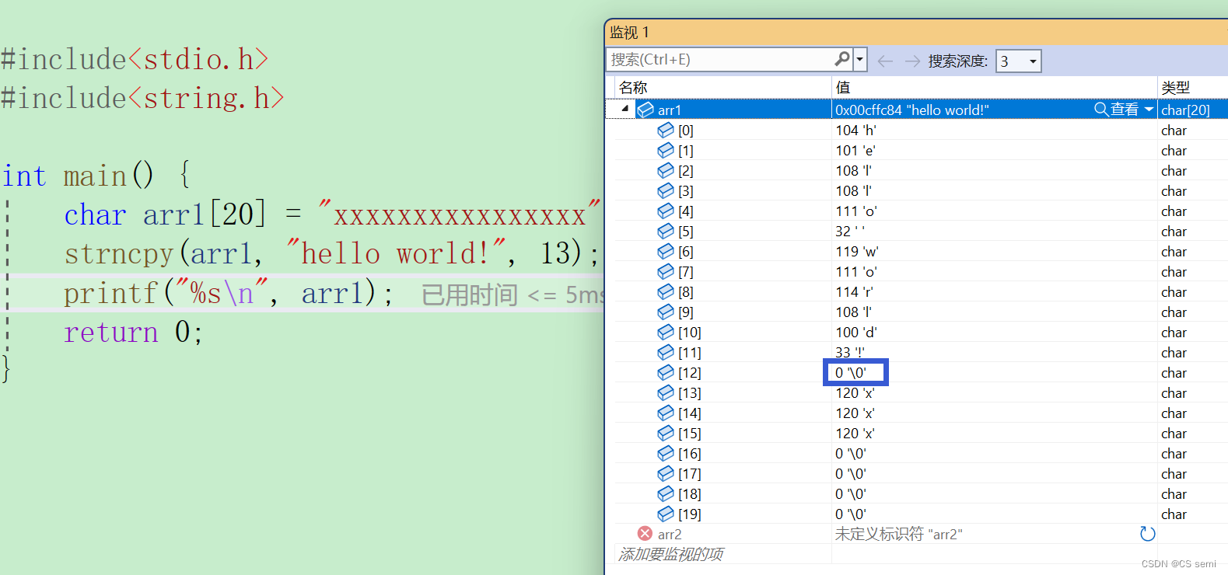
Task: Add a new watch item field
Action: [x=670, y=554]
